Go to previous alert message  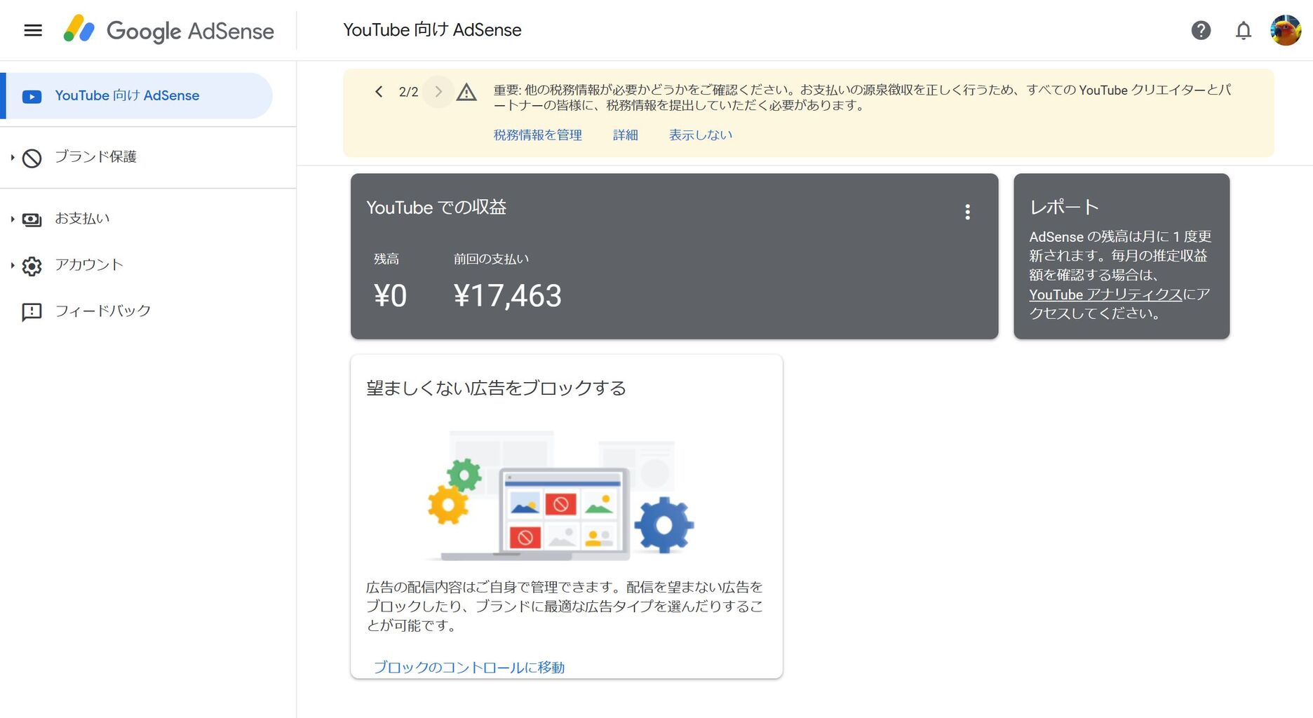(x=379, y=92)
